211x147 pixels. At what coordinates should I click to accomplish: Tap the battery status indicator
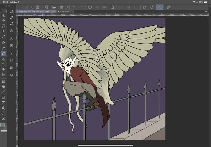coord(206,2)
